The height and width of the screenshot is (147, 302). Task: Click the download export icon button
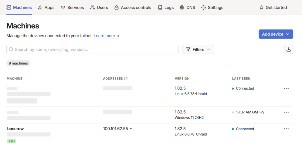coord(288,50)
